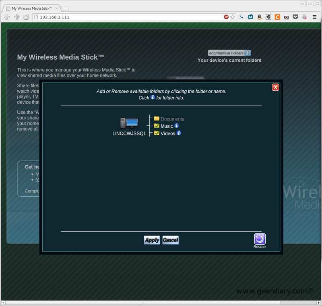The width and height of the screenshot is (322, 306).
Task: Click the Apply button
Action: coord(152,240)
